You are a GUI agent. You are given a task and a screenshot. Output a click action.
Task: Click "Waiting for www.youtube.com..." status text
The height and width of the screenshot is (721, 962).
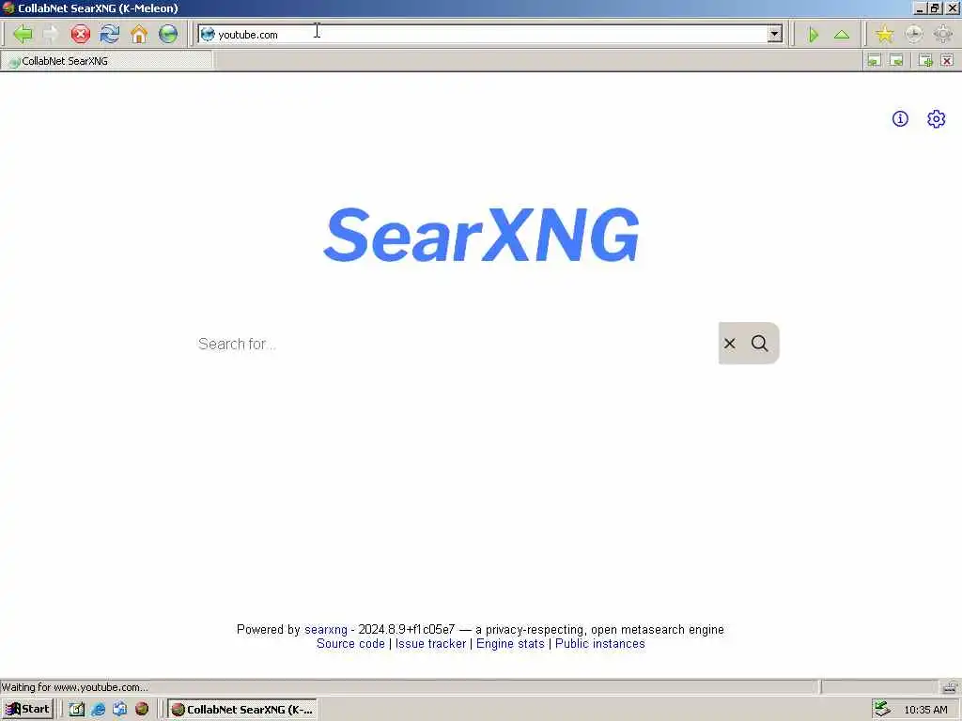tap(75, 687)
